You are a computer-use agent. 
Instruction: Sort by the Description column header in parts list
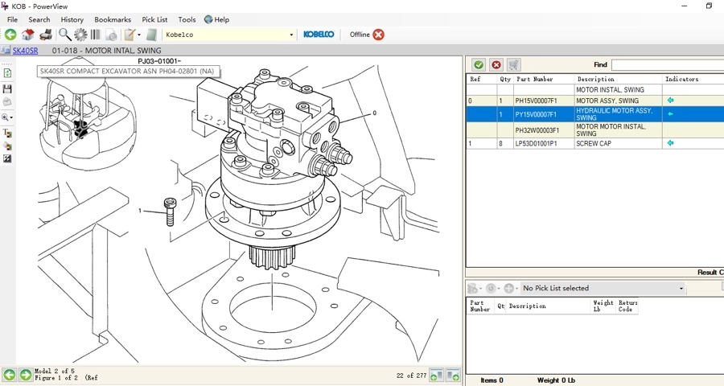pyautogui.click(x=619, y=79)
